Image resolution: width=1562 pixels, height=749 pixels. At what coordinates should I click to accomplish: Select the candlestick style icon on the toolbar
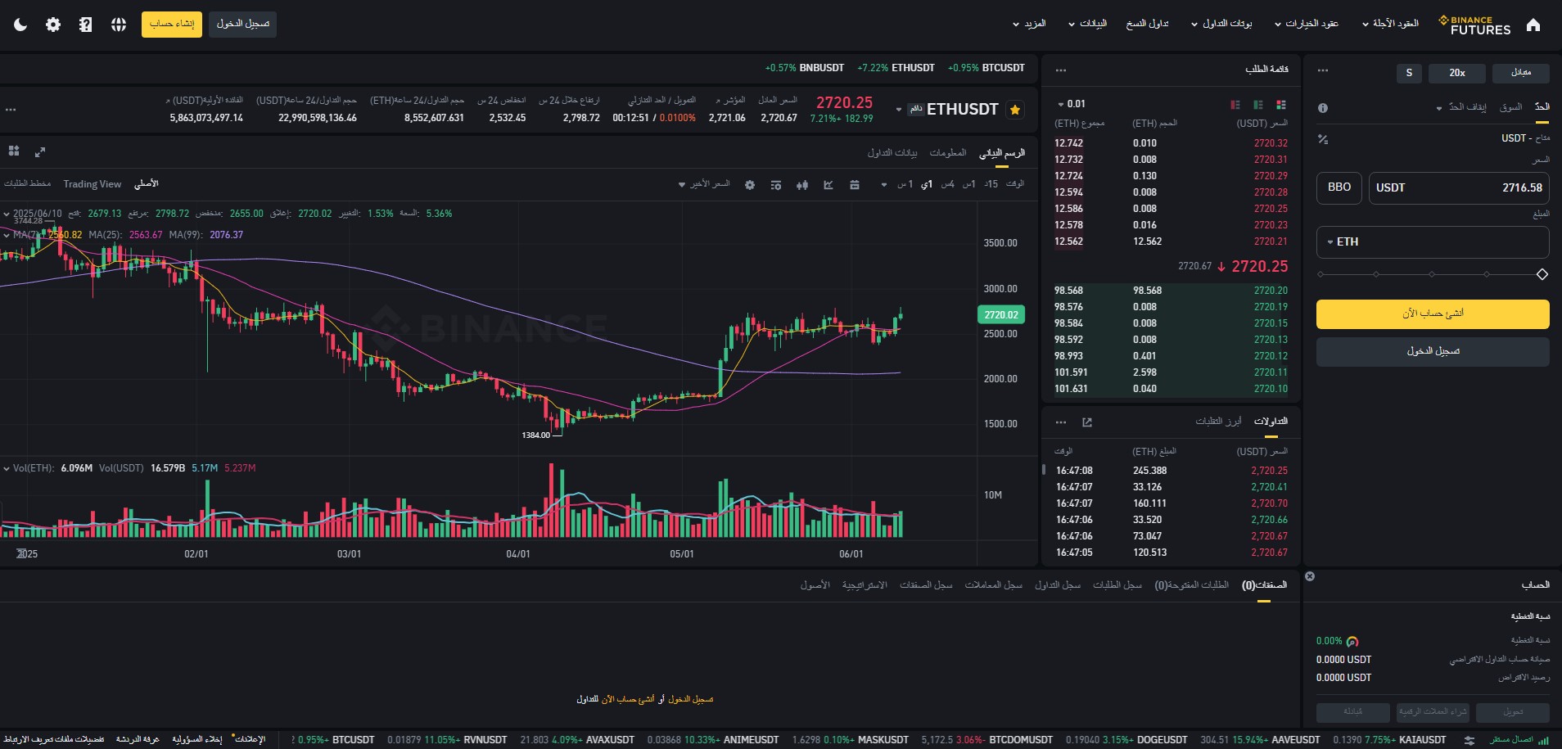coord(801,185)
